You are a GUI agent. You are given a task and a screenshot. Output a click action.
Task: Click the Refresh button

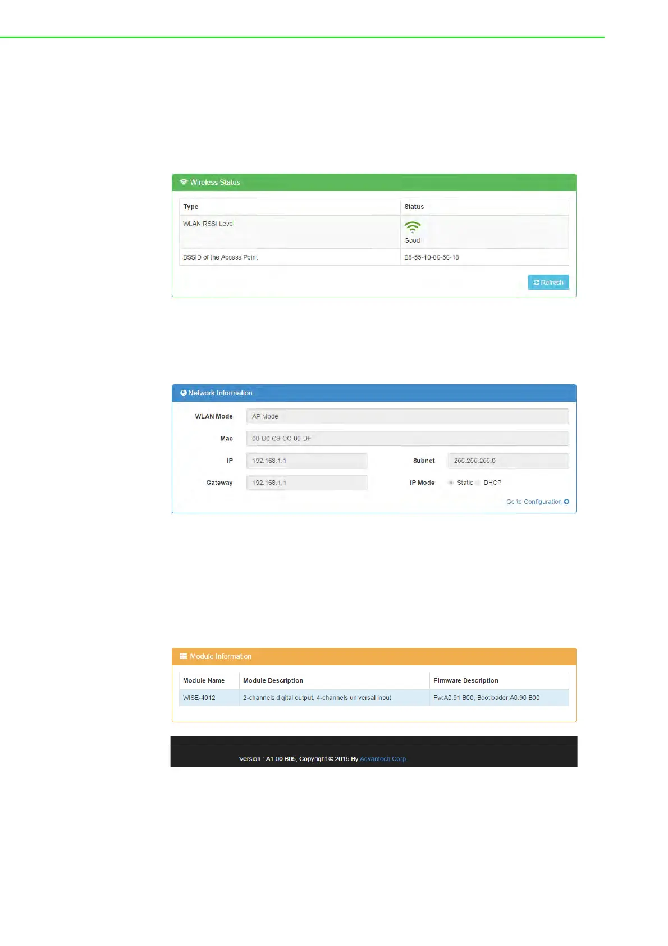(548, 283)
